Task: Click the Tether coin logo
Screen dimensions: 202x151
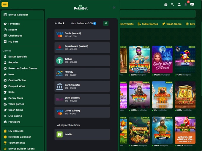Action: coord(60,61)
